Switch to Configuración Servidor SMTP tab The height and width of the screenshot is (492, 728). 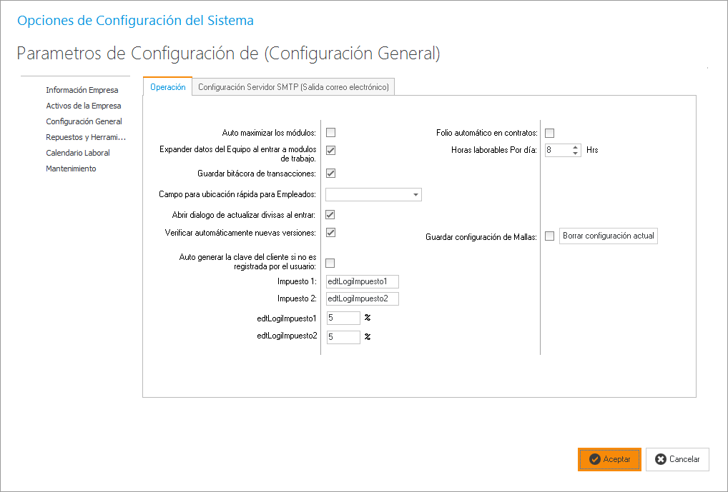(293, 87)
